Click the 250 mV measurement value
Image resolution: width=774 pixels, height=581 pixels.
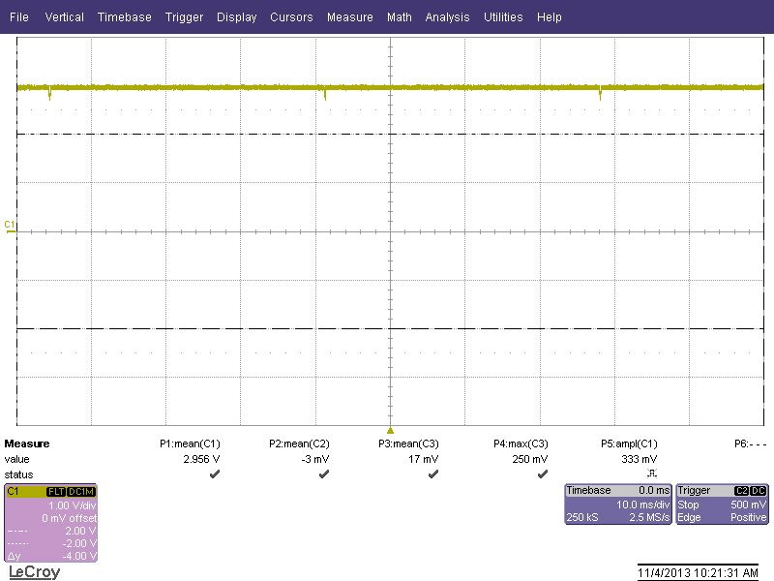(x=529, y=459)
